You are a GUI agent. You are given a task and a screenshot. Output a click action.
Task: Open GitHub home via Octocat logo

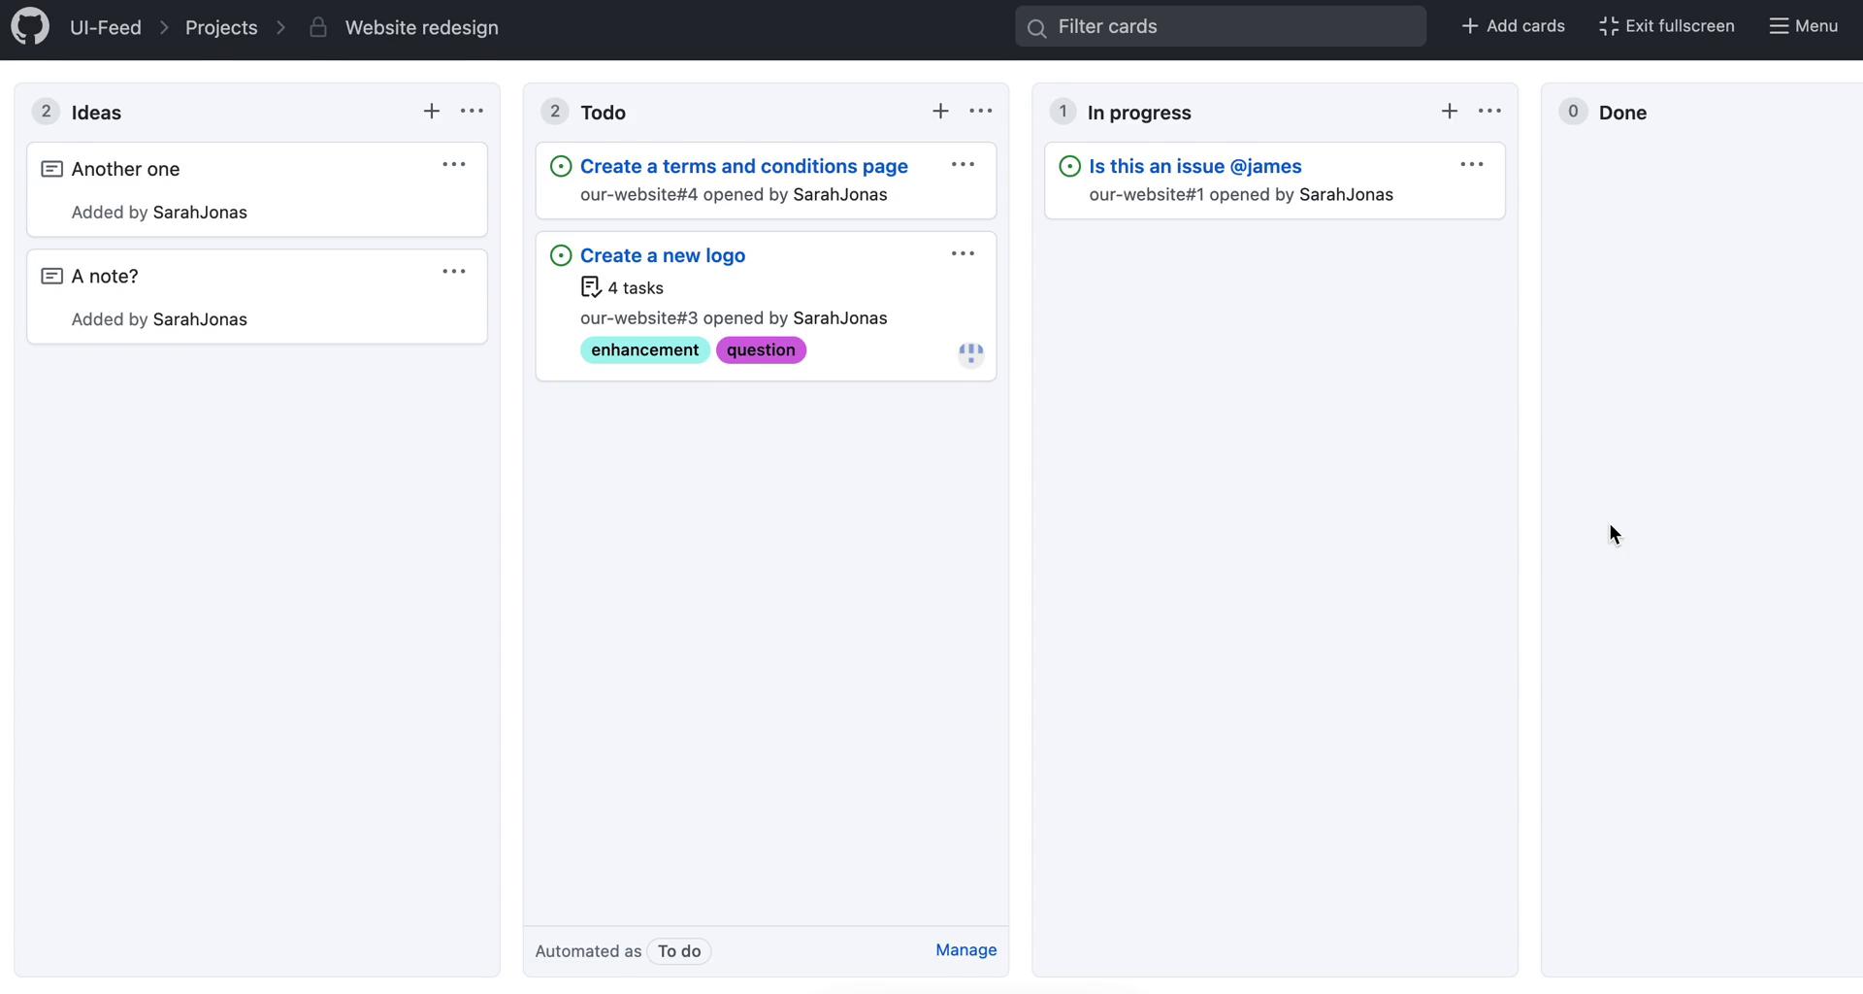[x=30, y=26]
